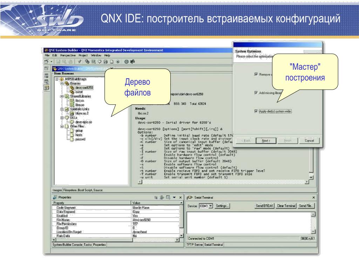359x269 pixels.
Task: Click the Send BREAK button
Action: [x=265, y=206]
